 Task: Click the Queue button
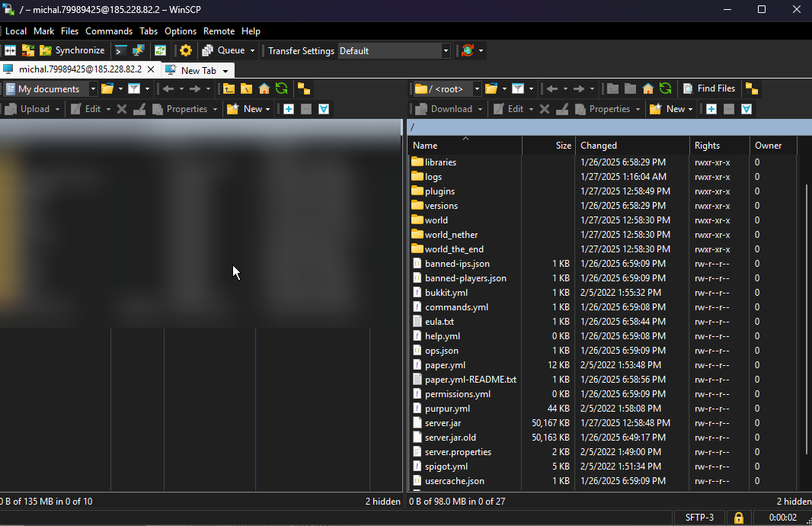(x=224, y=50)
